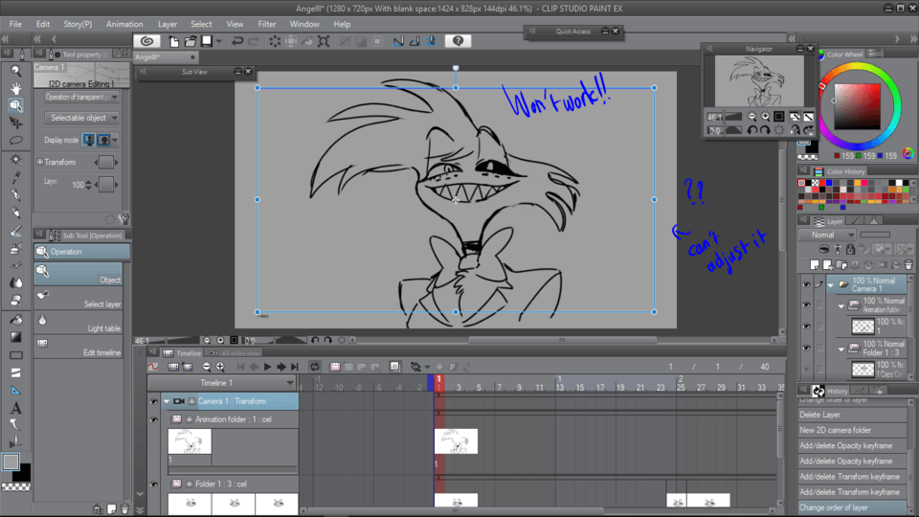Hide Folder 1 track in timeline
The width and height of the screenshot is (919, 517).
tap(153, 484)
